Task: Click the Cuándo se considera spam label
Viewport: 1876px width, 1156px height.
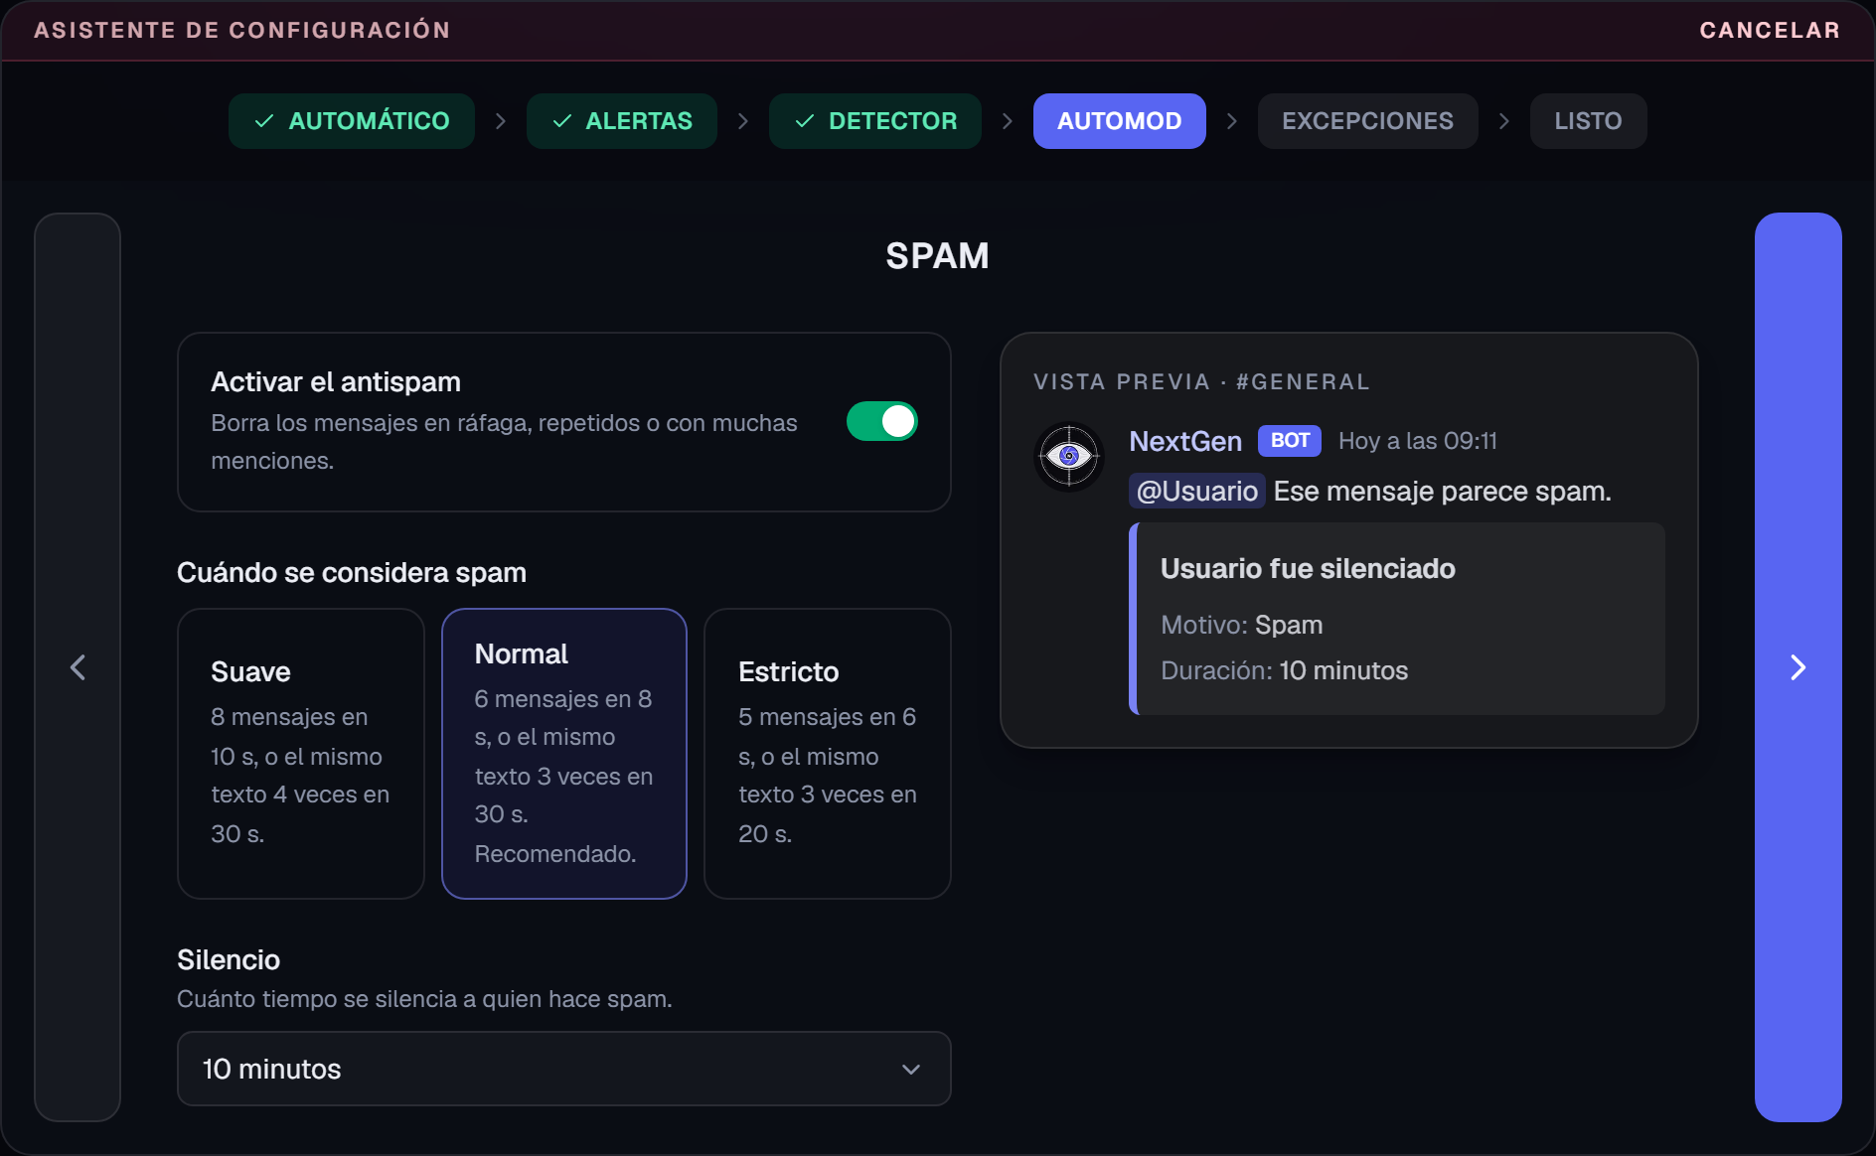Action: coord(352,572)
